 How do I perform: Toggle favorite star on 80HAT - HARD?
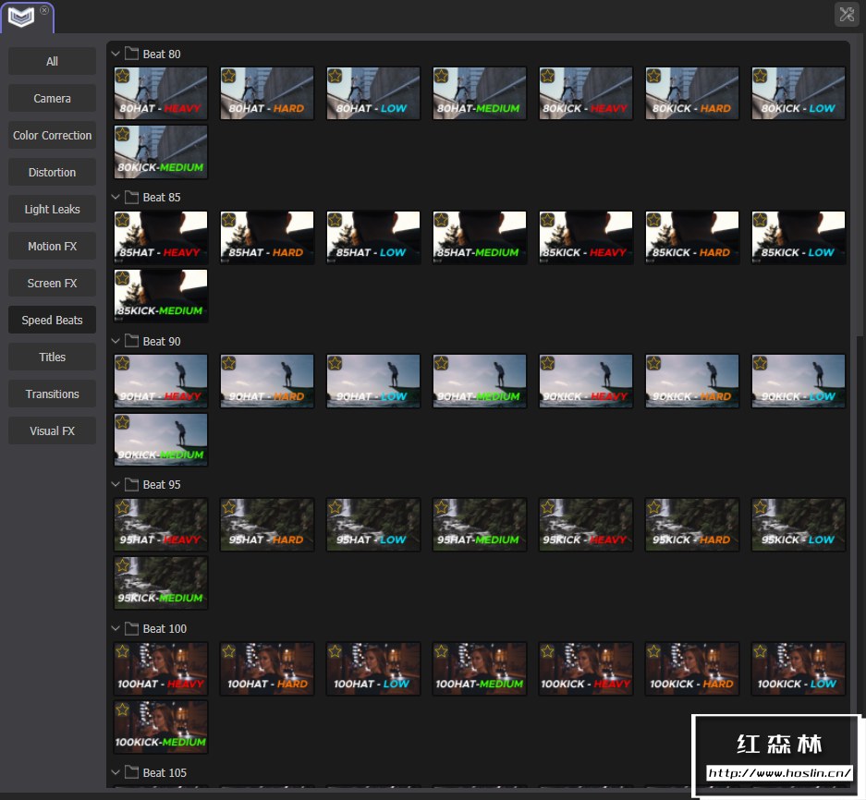(228, 76)
